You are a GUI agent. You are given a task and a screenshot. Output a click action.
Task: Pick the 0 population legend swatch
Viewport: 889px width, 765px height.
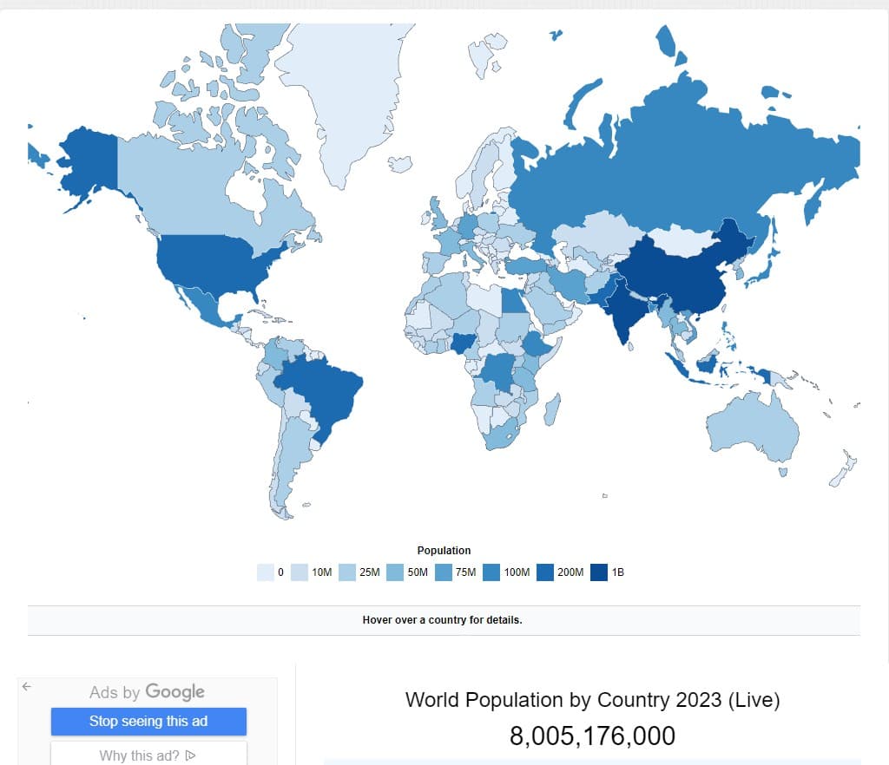[266, 572]
